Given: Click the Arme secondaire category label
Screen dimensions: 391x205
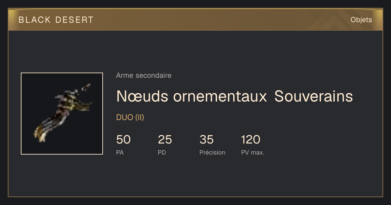Looking at the screenshot, I should pyautogui.click(x=144, y=75).
